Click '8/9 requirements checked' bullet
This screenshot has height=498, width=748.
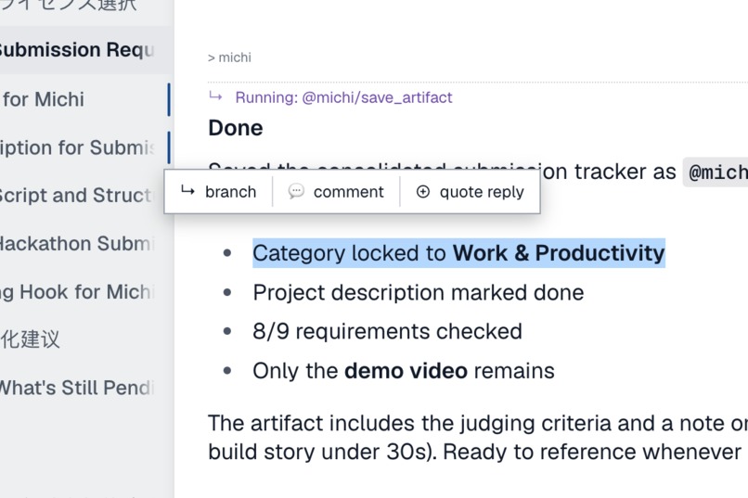pyautogui.click(x=387, y=331)
